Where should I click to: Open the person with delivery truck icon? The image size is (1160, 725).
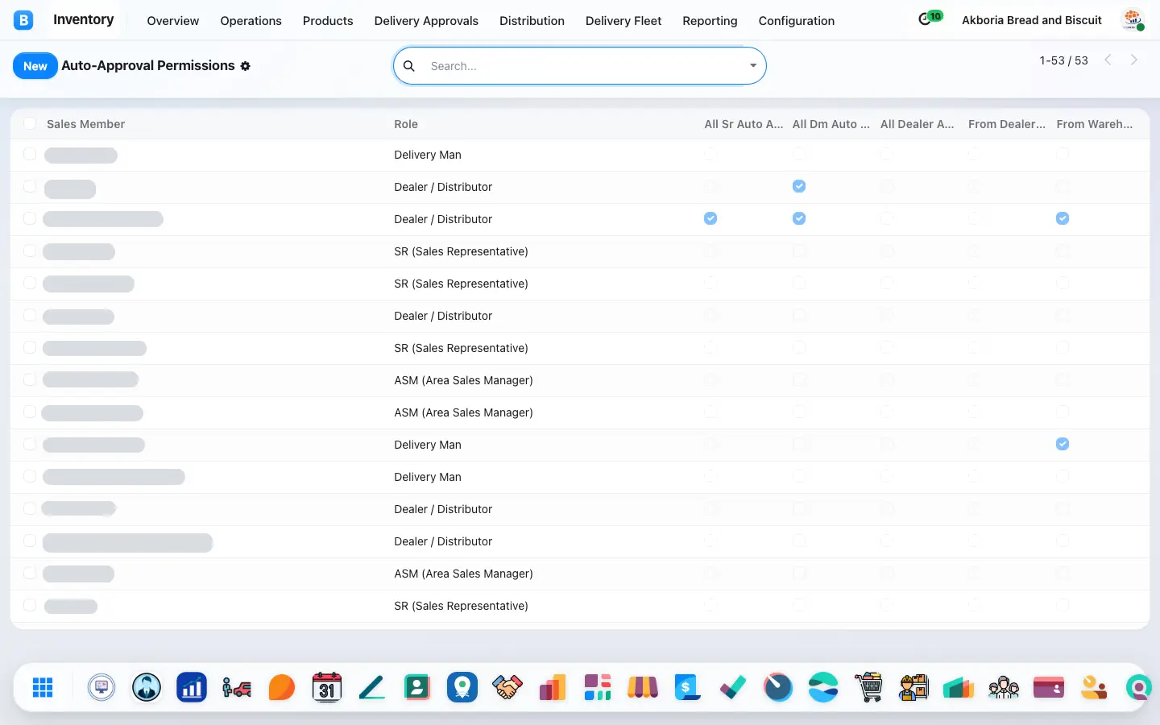pyautogui.click(x=237, y=687)
